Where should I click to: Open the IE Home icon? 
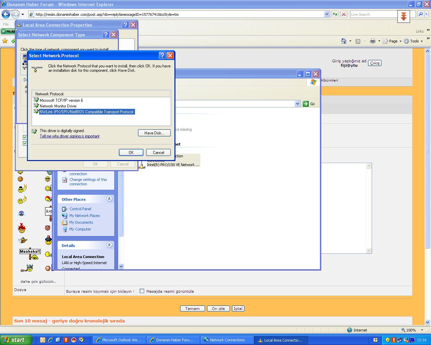[344, 41]
